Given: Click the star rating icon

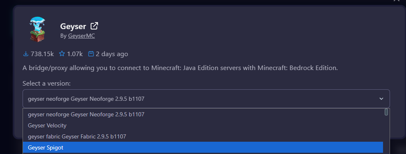Looking at the screenshot, I should pyautogui.click(x=62, y=54).
